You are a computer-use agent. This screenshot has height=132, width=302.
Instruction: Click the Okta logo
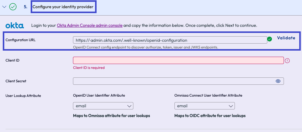tap(15, 26)
